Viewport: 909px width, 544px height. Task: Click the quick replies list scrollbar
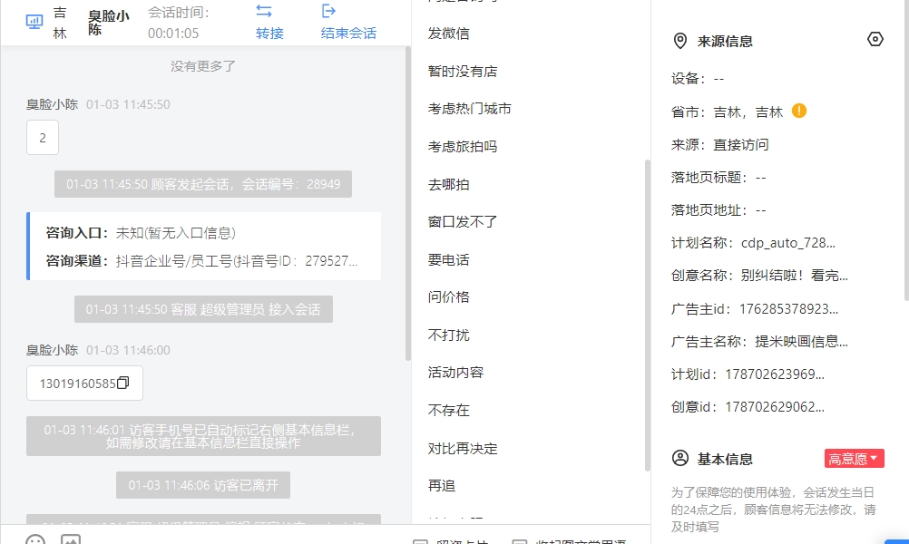pyautogui.click(x=648, y=316)
